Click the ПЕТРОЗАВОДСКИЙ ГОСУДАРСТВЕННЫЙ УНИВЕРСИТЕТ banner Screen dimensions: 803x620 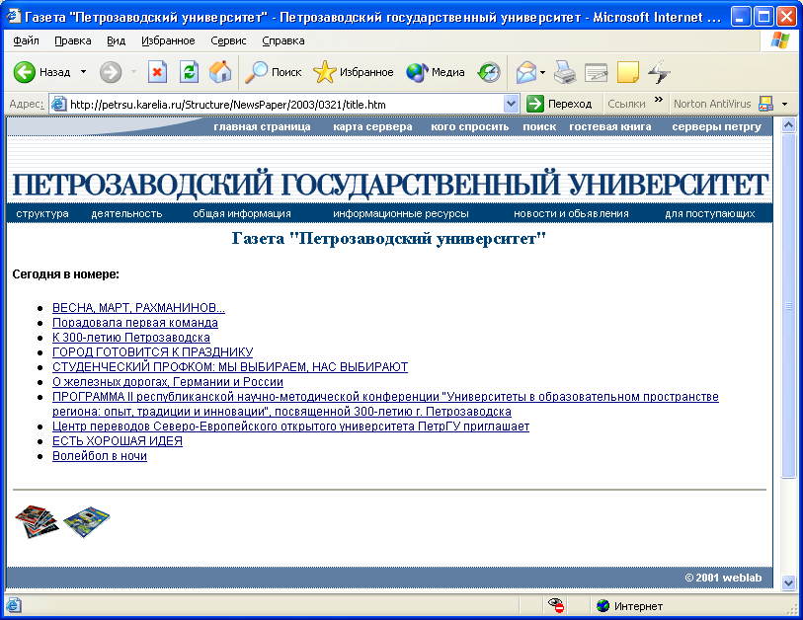390,185
